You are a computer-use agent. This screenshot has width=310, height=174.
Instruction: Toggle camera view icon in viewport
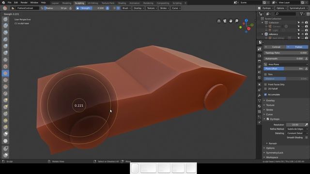click(x=225, y=21)
